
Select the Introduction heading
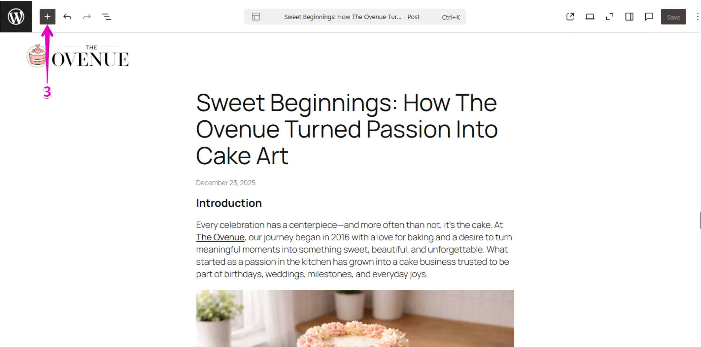pos(229,203)
